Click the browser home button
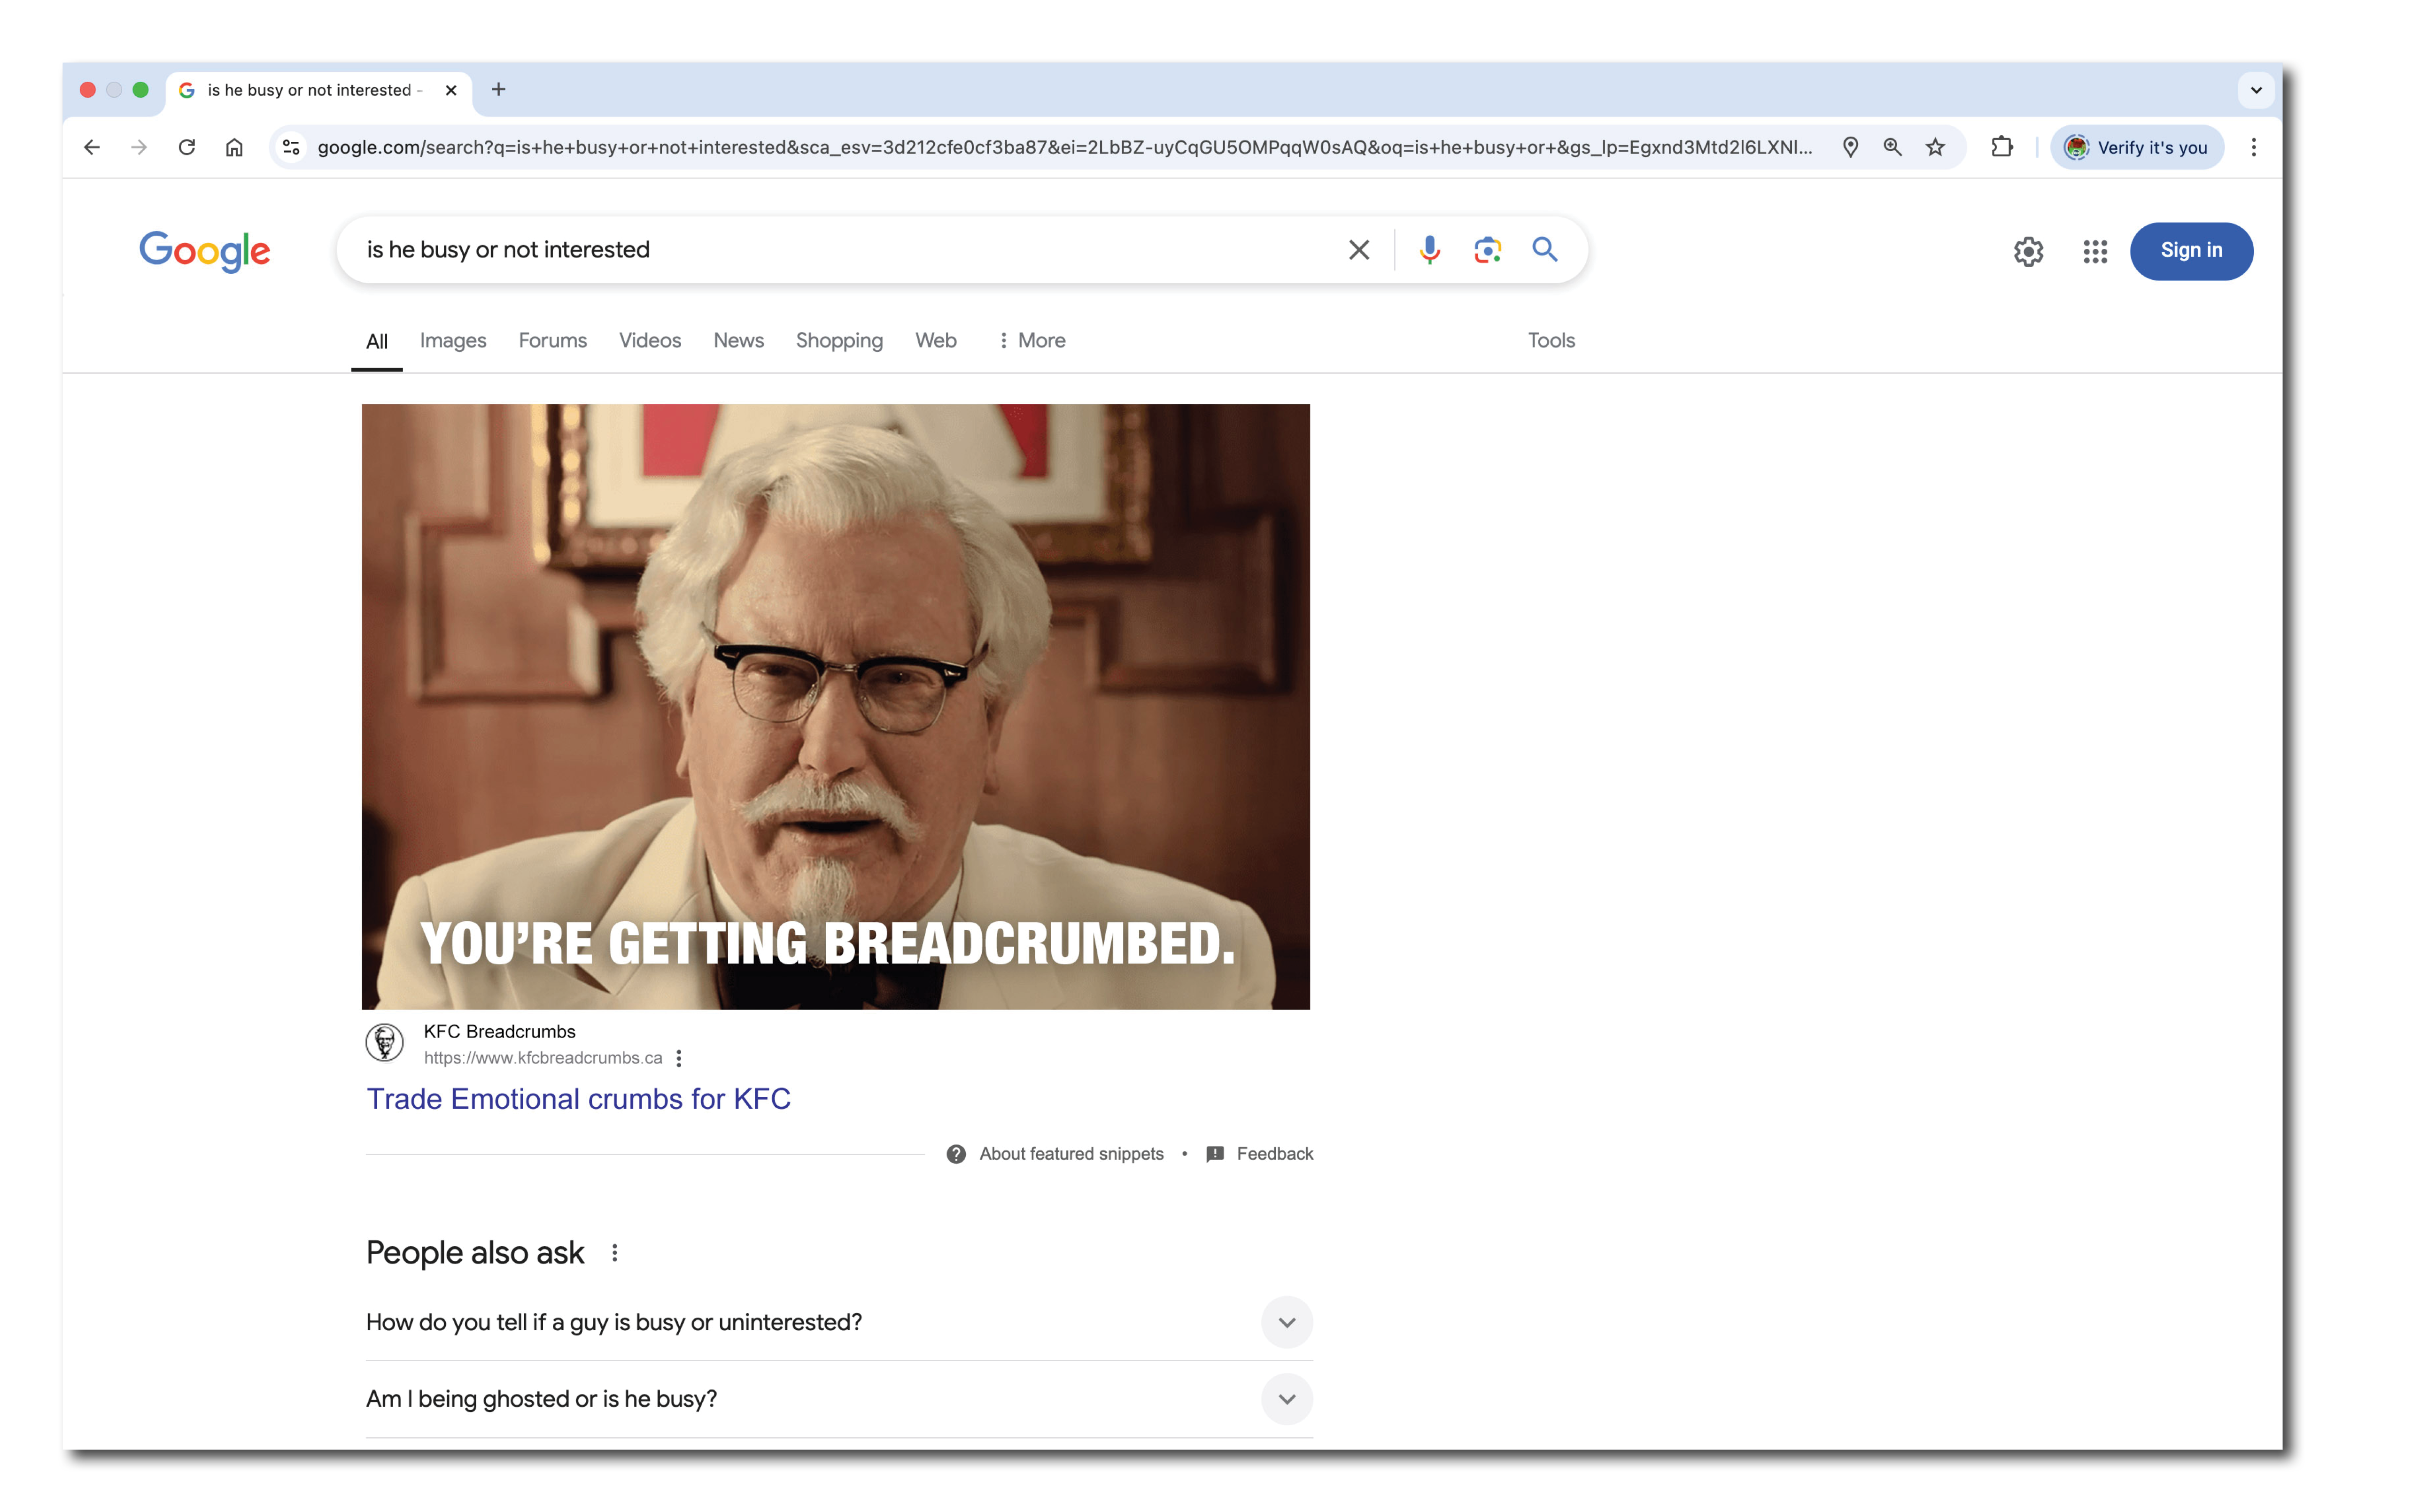2420x1512 pixels. point(234,148)
